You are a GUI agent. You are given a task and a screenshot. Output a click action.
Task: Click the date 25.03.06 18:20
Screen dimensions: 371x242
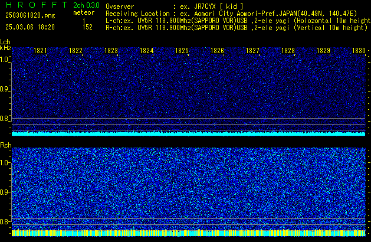(30, 27)
